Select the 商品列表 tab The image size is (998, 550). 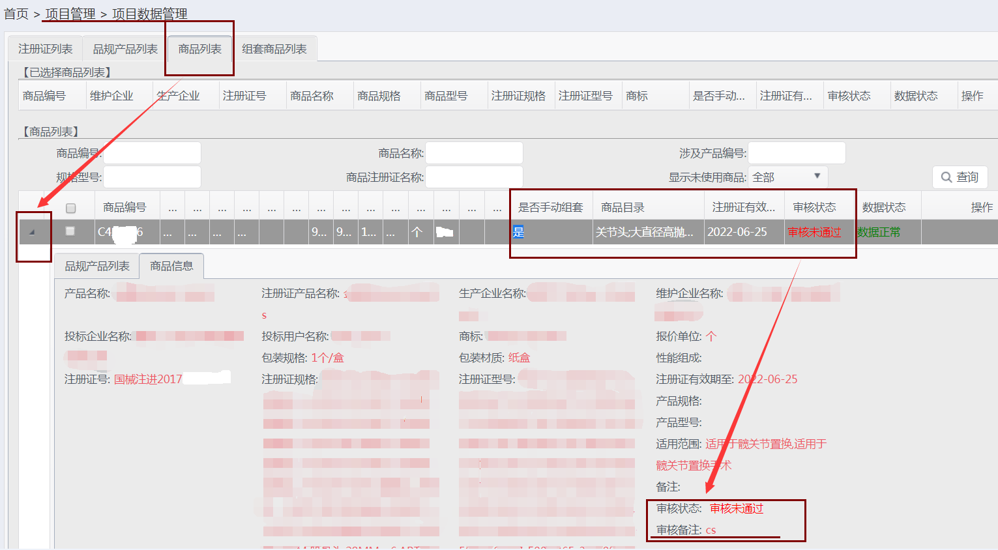(x=199, y=49)
